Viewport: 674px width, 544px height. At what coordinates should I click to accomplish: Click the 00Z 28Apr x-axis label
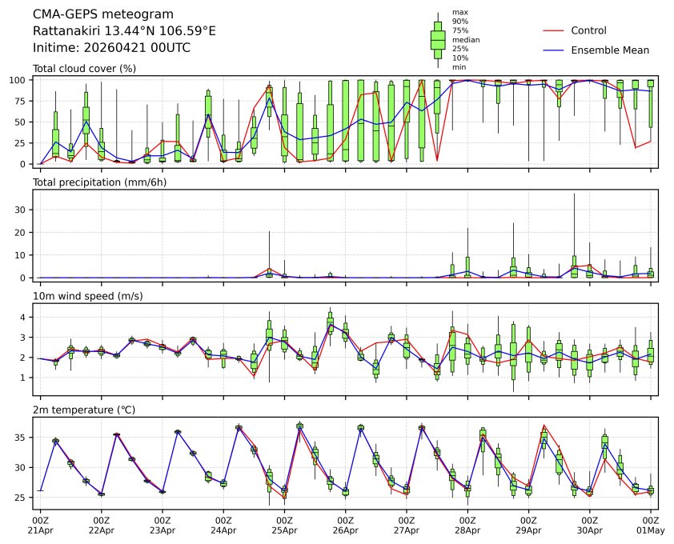[x=467, y=525]
